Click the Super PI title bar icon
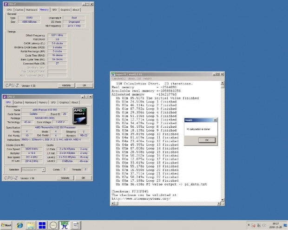This screenshot has height=230, width=288. 113,74
